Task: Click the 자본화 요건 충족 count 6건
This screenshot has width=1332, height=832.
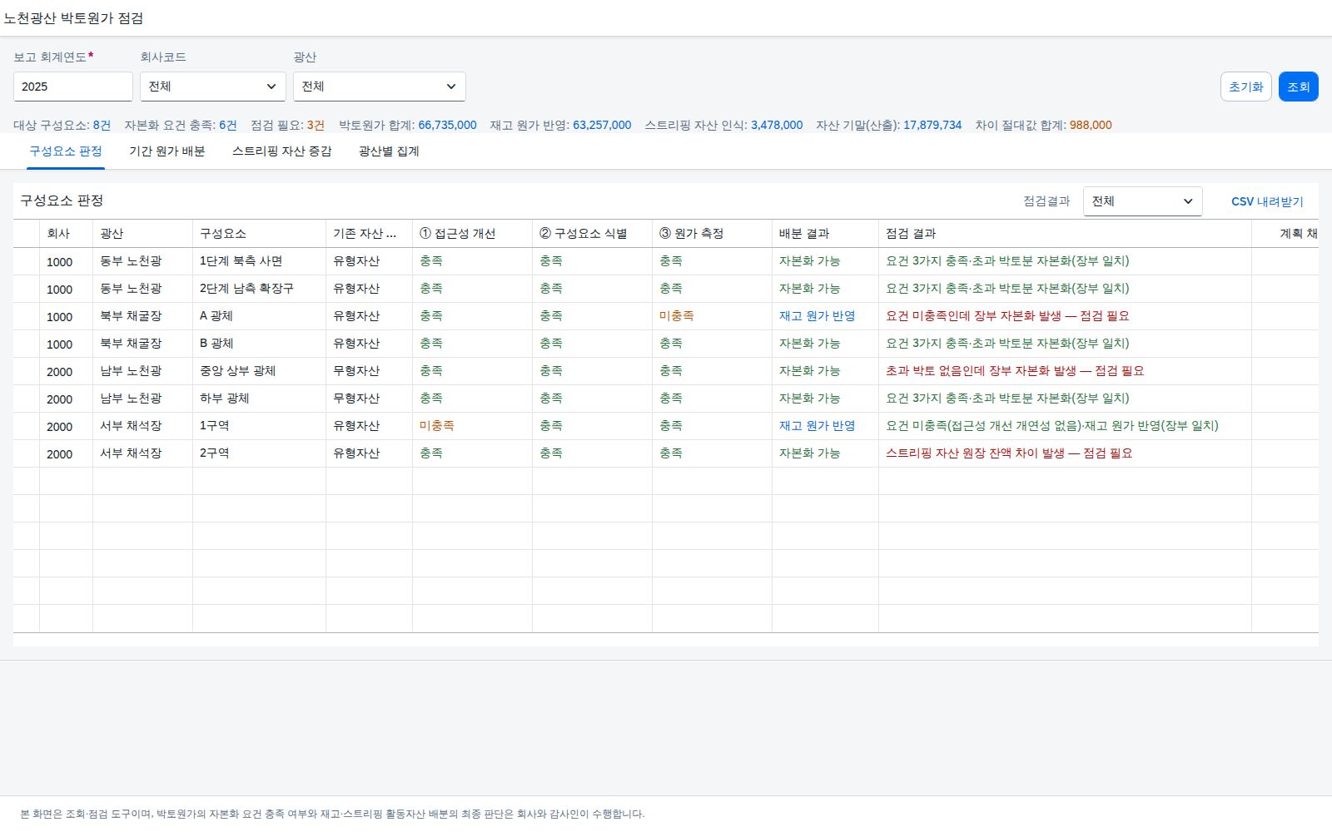Action: pyautogui.click(x=228, y=126)
